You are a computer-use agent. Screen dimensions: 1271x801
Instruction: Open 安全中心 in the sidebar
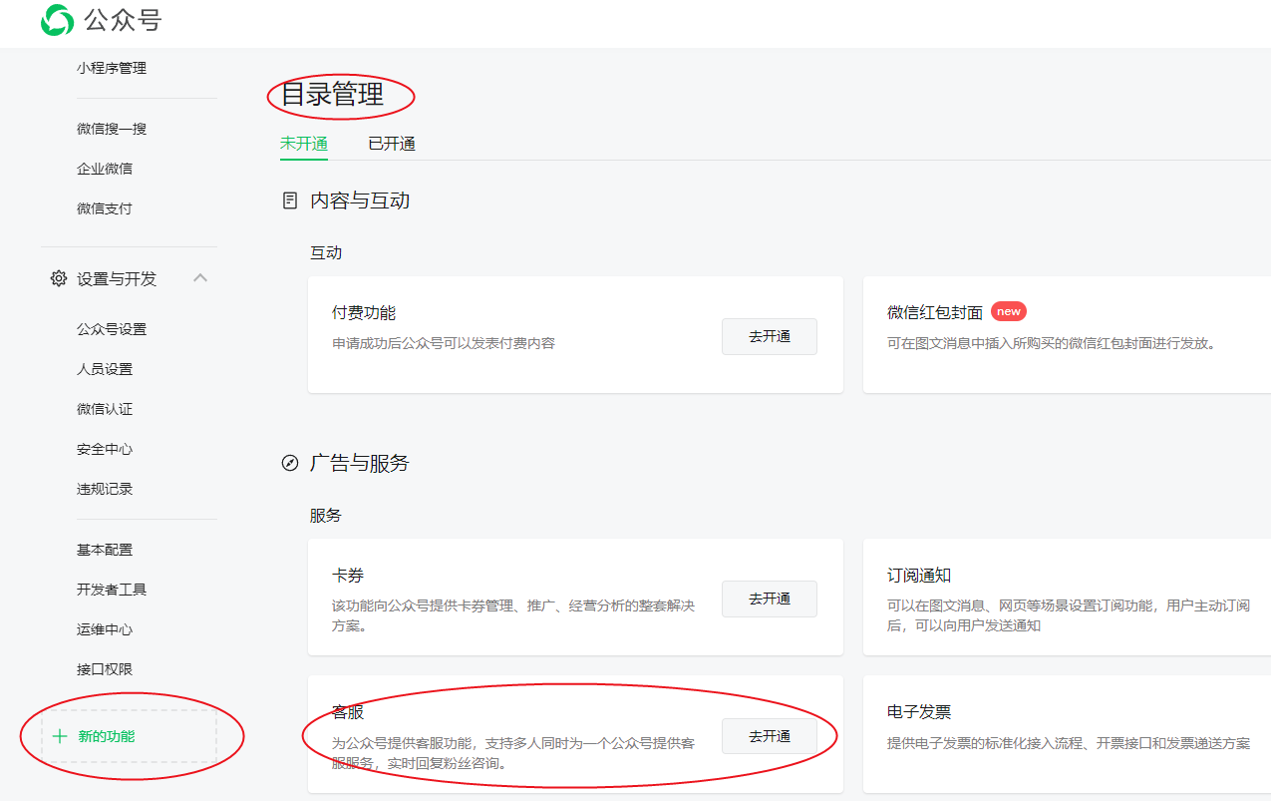pyautogui.click(x=105, y=449)
